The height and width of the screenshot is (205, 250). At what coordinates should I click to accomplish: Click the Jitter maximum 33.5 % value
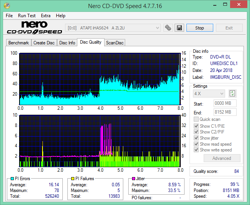click(x=174, y=190)
